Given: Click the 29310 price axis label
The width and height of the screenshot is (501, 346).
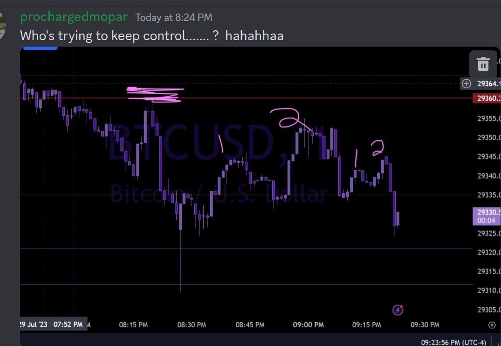Looking at the screenshot, I should pos(489,291).
